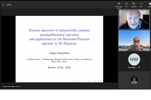
Task: Click the slide title 'Discrete spectrum of polynomially compact'
Action: pyautogui.click(x=59, y=30)
